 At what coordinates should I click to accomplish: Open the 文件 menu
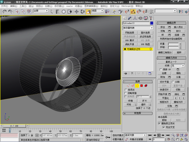tap(4, 6)
